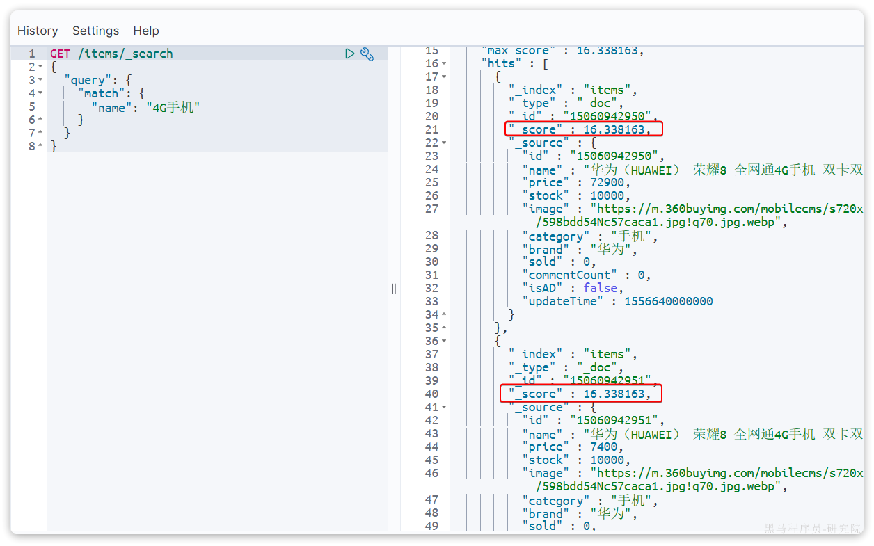Collapse the "query" object on line 3

pyautogui.click(x=40, y=80)
